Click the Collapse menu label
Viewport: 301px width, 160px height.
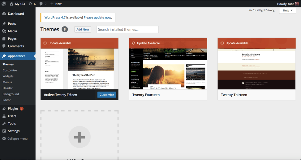tap(17, 138)
